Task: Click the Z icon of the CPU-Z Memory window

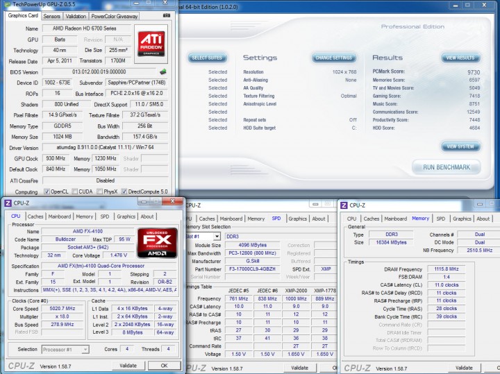Action: [344, 205]
